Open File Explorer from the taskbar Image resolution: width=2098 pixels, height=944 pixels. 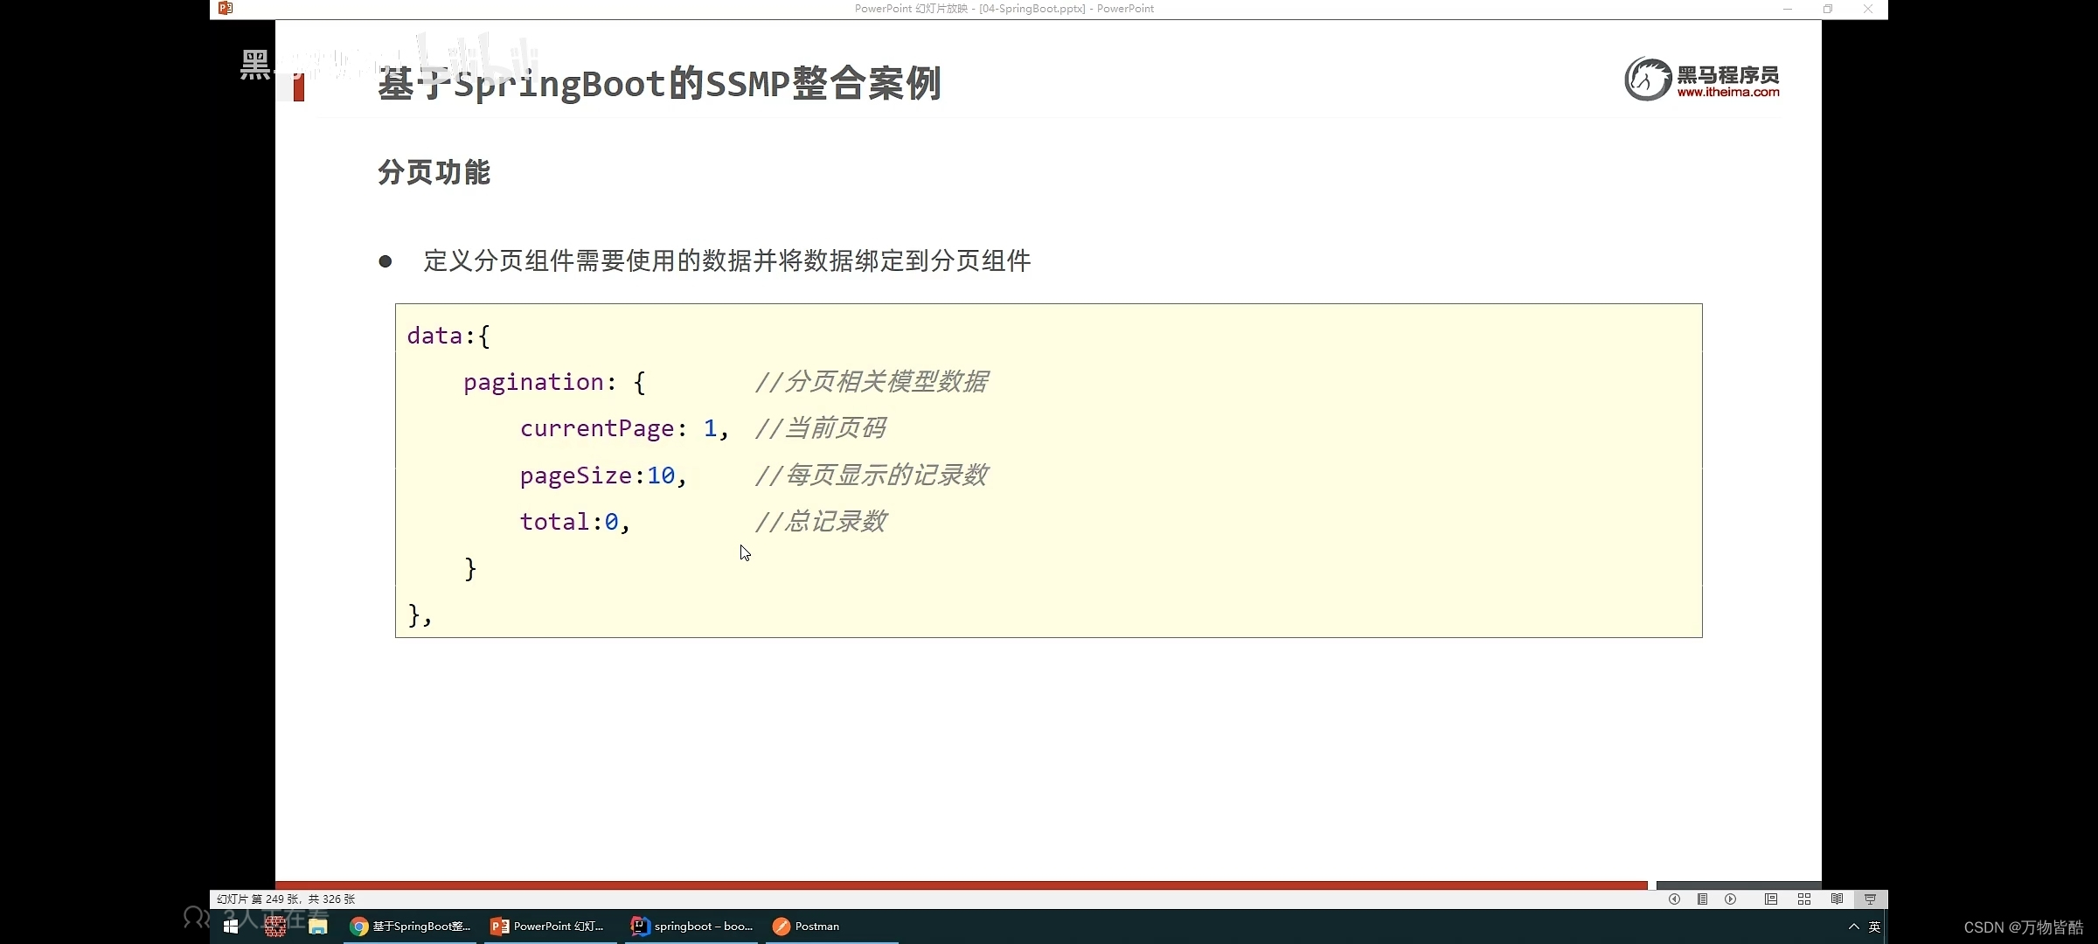(x=318, y=927)
